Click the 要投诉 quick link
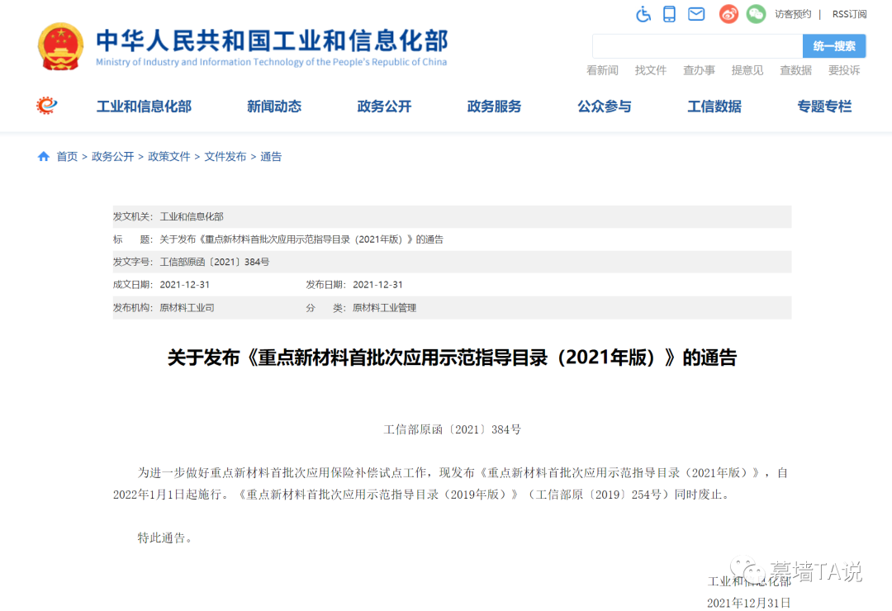This screenshot has height=611, width=892. 843,70
